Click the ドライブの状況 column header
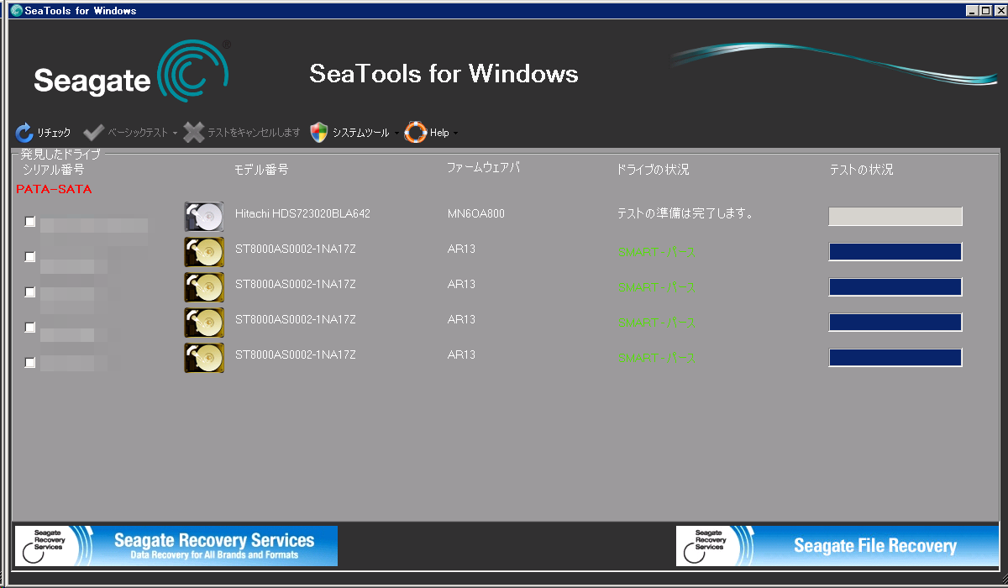 tap(653, 170)
